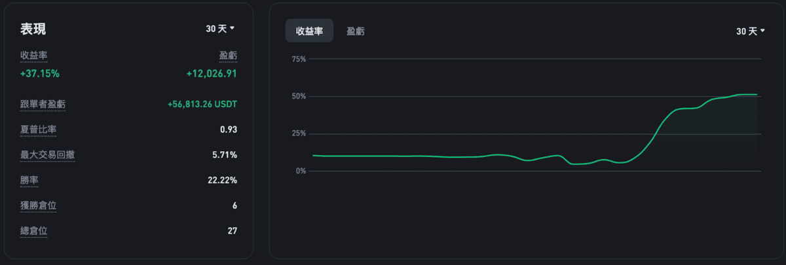Viewport: 786px width, 265px height.
Task: Click the 總倉位 label
Action: [33, 230]
